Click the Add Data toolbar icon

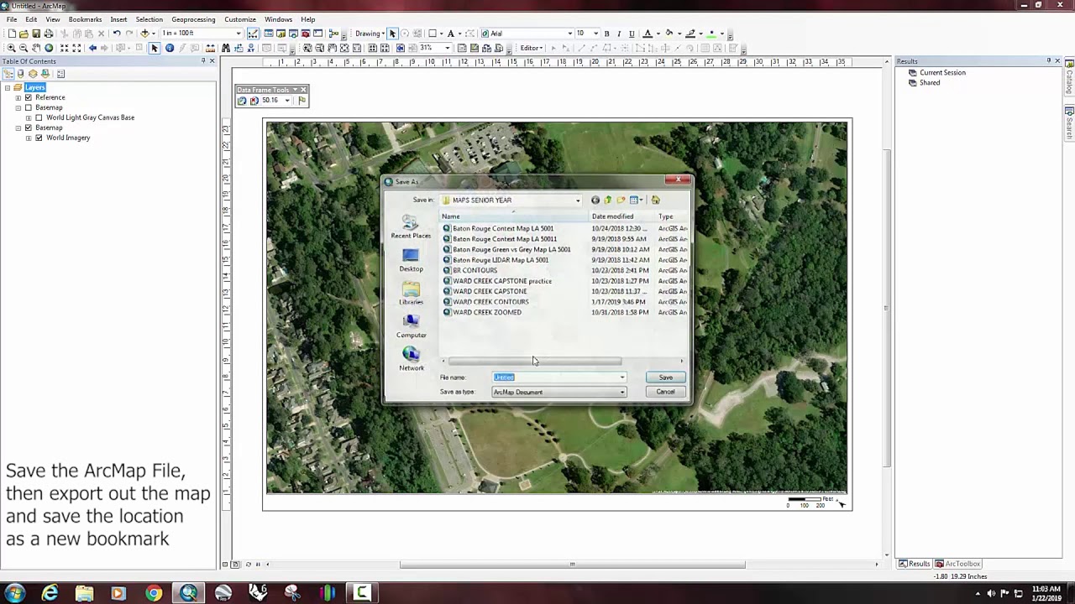pos(144,34)
